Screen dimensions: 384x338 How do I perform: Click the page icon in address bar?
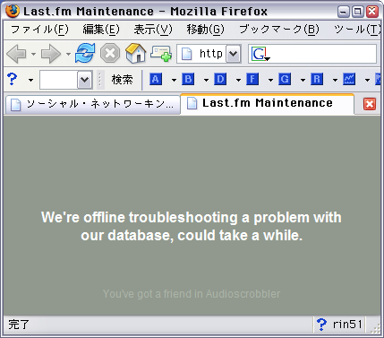pyautogui.click(x=187, y=54)
